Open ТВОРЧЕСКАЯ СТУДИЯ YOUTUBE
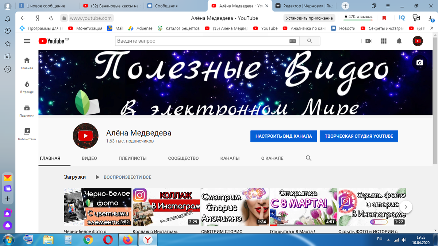The height and width of the screenshot is (246, 438). click(x=359, y=136)
